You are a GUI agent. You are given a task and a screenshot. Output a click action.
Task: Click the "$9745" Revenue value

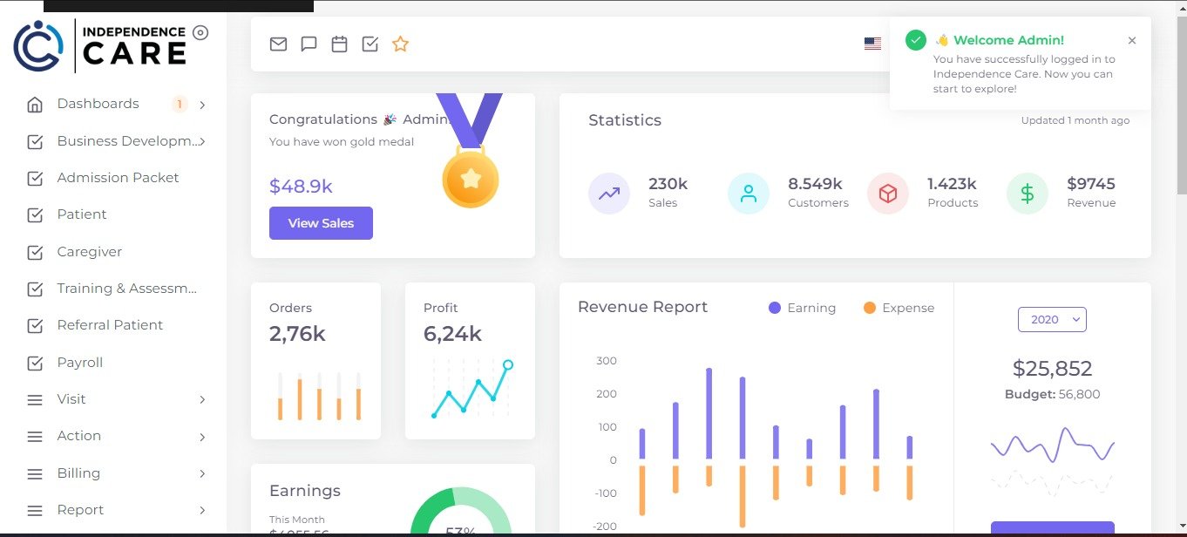(1091, 184)
